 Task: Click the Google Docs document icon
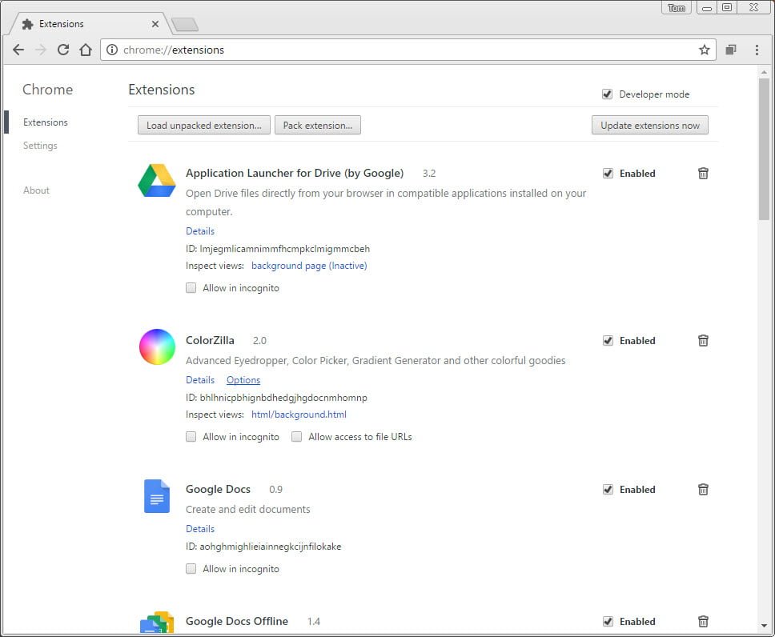pyautogui.click(x=157, y=496)
